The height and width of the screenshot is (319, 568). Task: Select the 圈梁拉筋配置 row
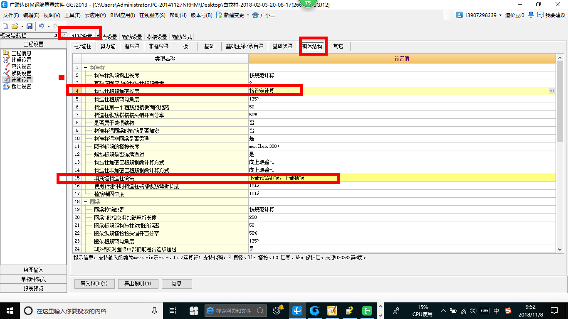click(314, 210)
